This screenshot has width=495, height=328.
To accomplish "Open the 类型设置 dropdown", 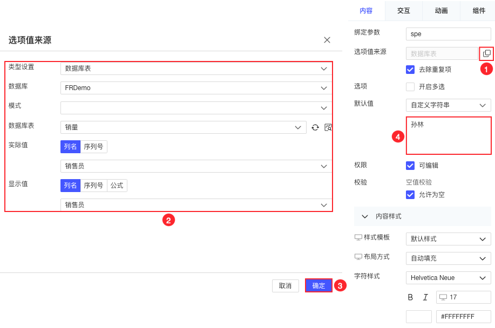I will click(x=196, y=69).
